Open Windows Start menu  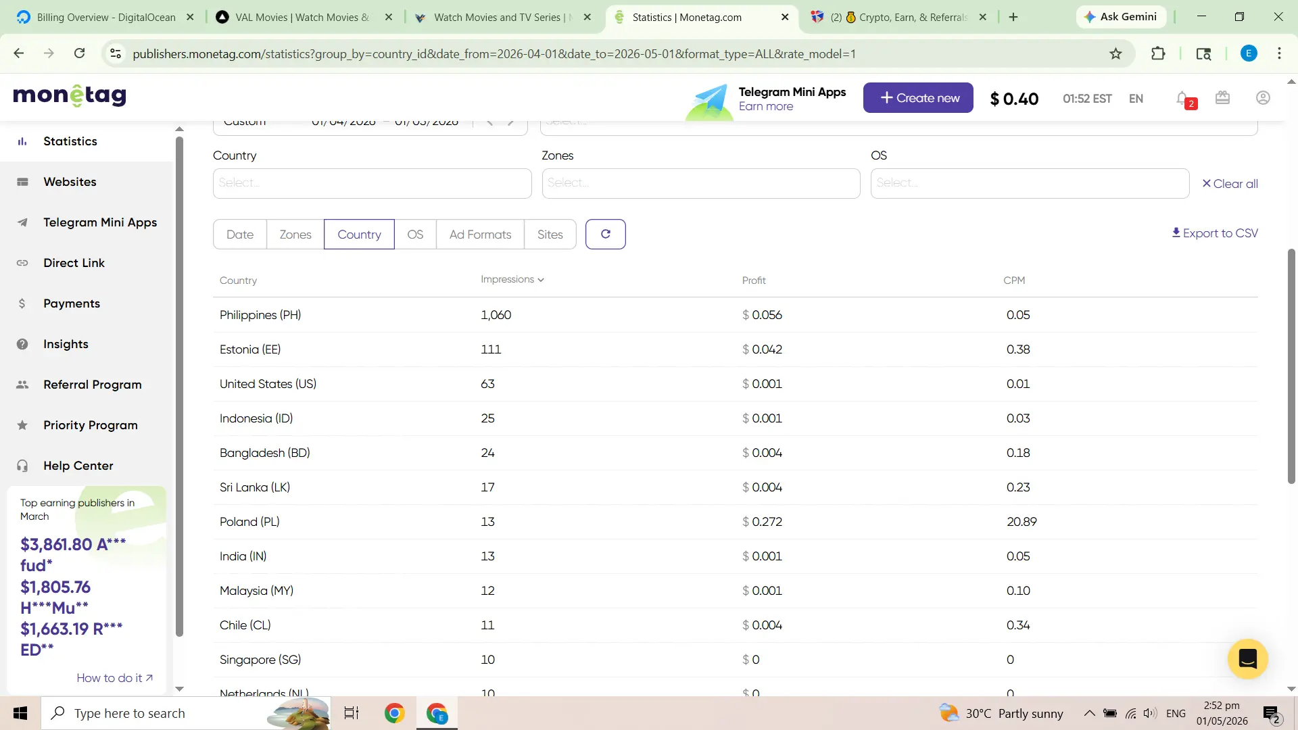point(20,713)
